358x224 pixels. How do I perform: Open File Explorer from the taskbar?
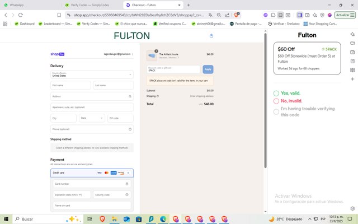[x=114, y=219]
